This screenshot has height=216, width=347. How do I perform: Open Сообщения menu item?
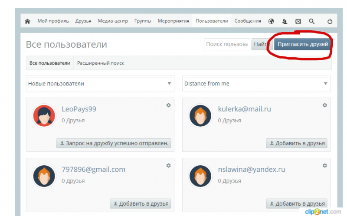pyautogui.click(x=248, y=21)
